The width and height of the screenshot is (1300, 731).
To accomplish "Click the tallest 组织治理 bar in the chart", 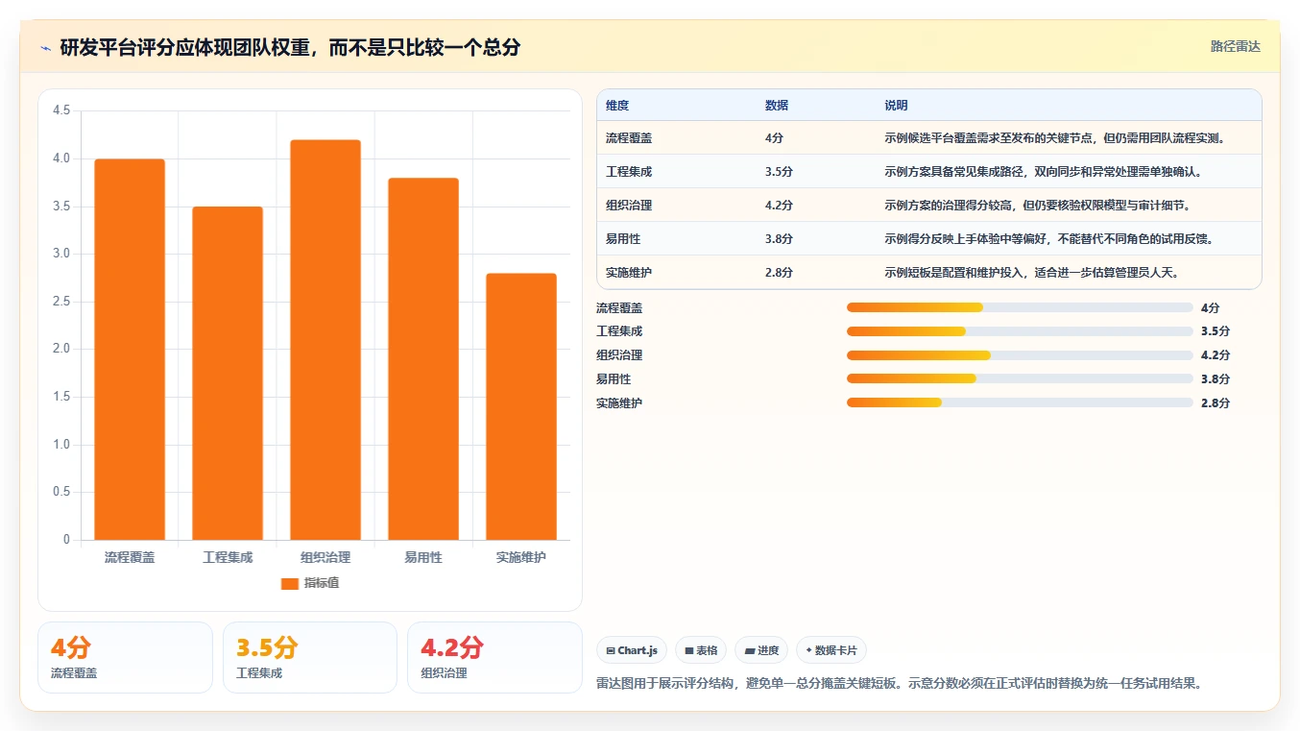I will point(325,339).
